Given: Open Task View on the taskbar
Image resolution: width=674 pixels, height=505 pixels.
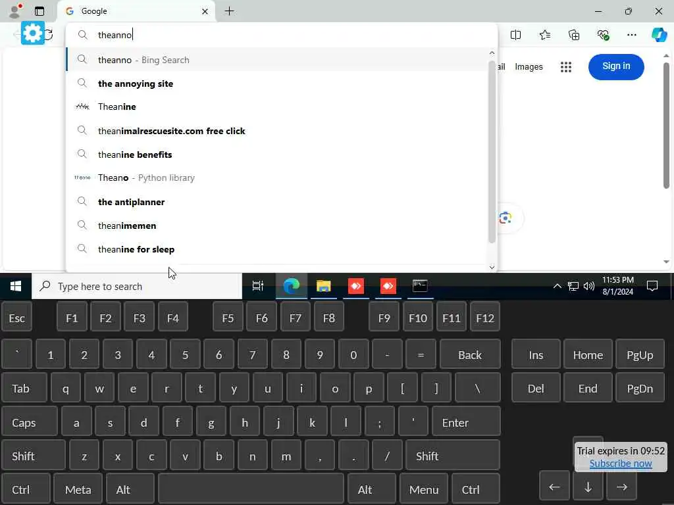Looking at the screenshot, I should pos(258,286).
